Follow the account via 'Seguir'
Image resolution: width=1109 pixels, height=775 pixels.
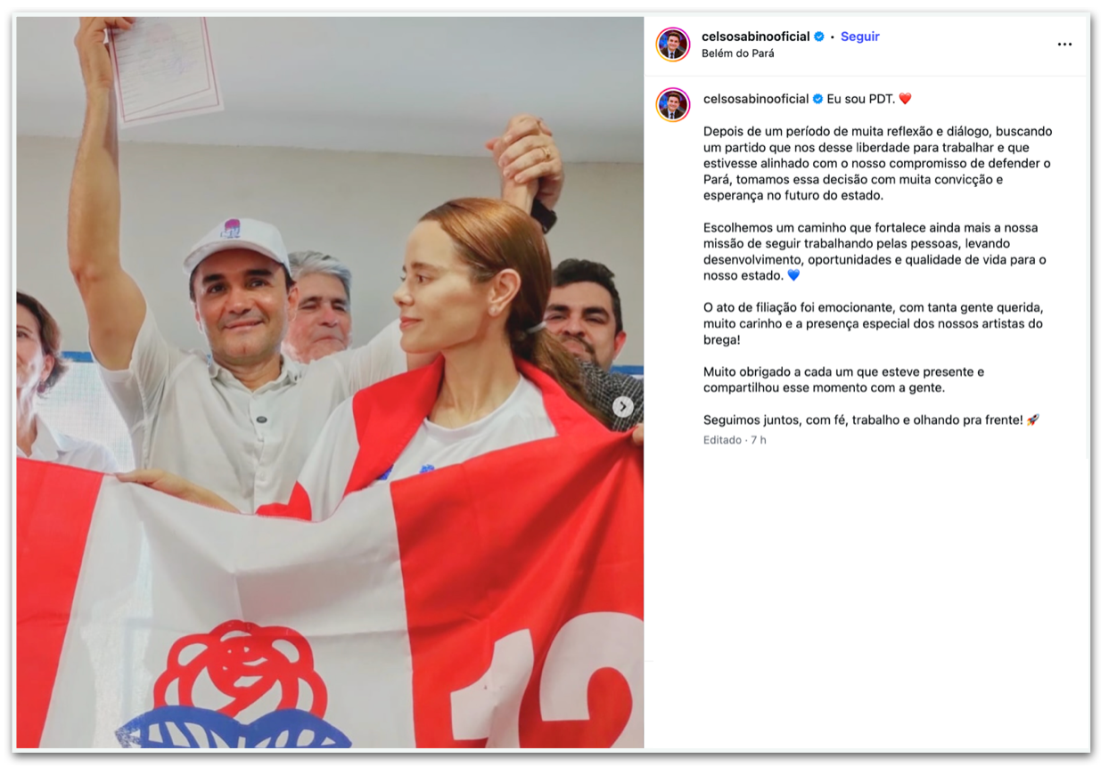860,37
